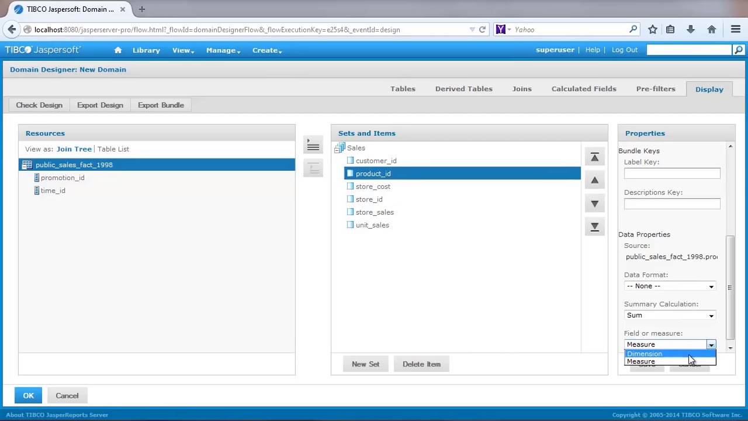Toggle the Field or measure dropdown arrow
The width and height of the screenshot is (748, 421).
click(x=711, y=344)
